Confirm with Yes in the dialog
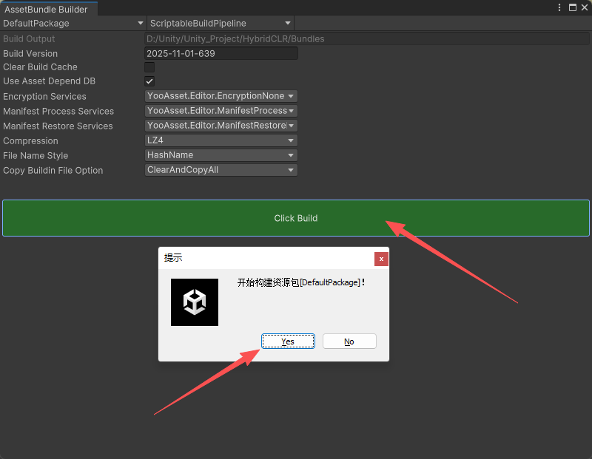Image resolution: width=592 pixels, height=459 pixels. pyautogui.click(x=288, y=341)
